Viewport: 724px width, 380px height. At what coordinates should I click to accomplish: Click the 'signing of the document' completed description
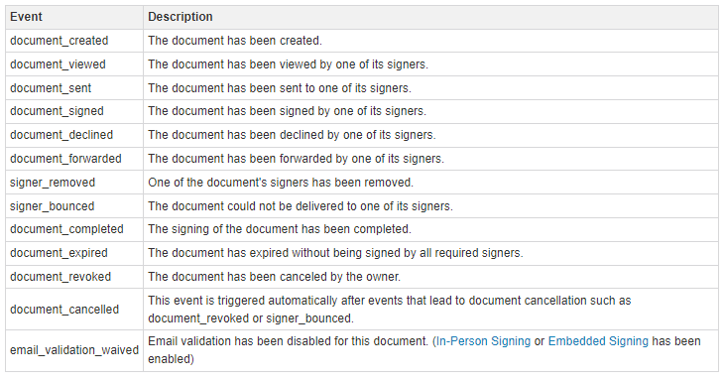[x=280, y=229]
